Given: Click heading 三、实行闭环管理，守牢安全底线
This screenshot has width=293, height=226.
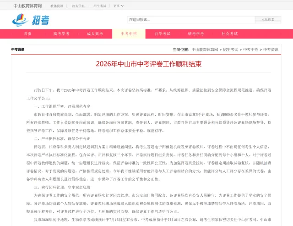Looking at the screenshot, I should click(x=62, y=187).
